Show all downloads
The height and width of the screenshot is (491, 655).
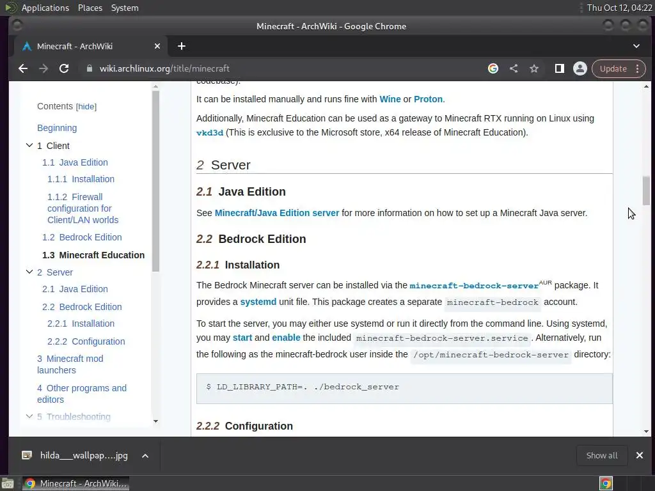pyautogui.click(x=601, y=455)
